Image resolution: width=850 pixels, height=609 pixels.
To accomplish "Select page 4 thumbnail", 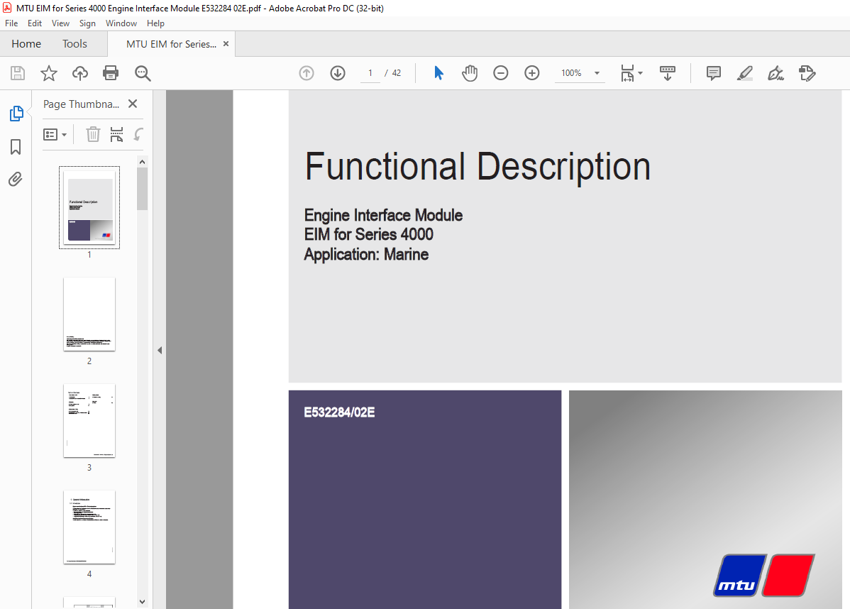I will pos(89,527).
